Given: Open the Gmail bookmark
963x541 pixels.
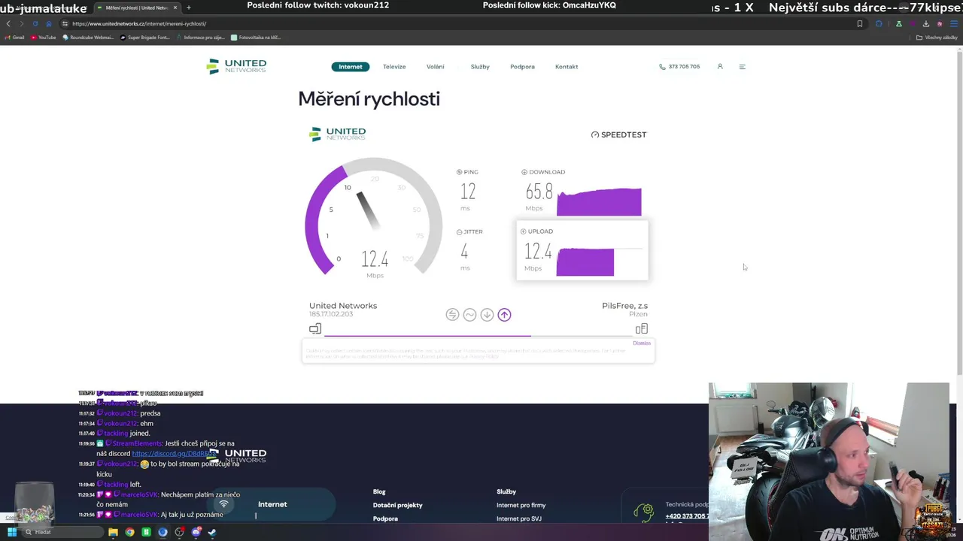Looking at the screenshot, I should pyautogui.click(x=15, y=37).
